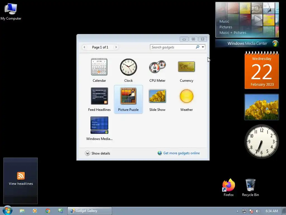Click the RSS icon in feed gadget
The height and width of the screenshot is (215, 286).
coord(21,176)
